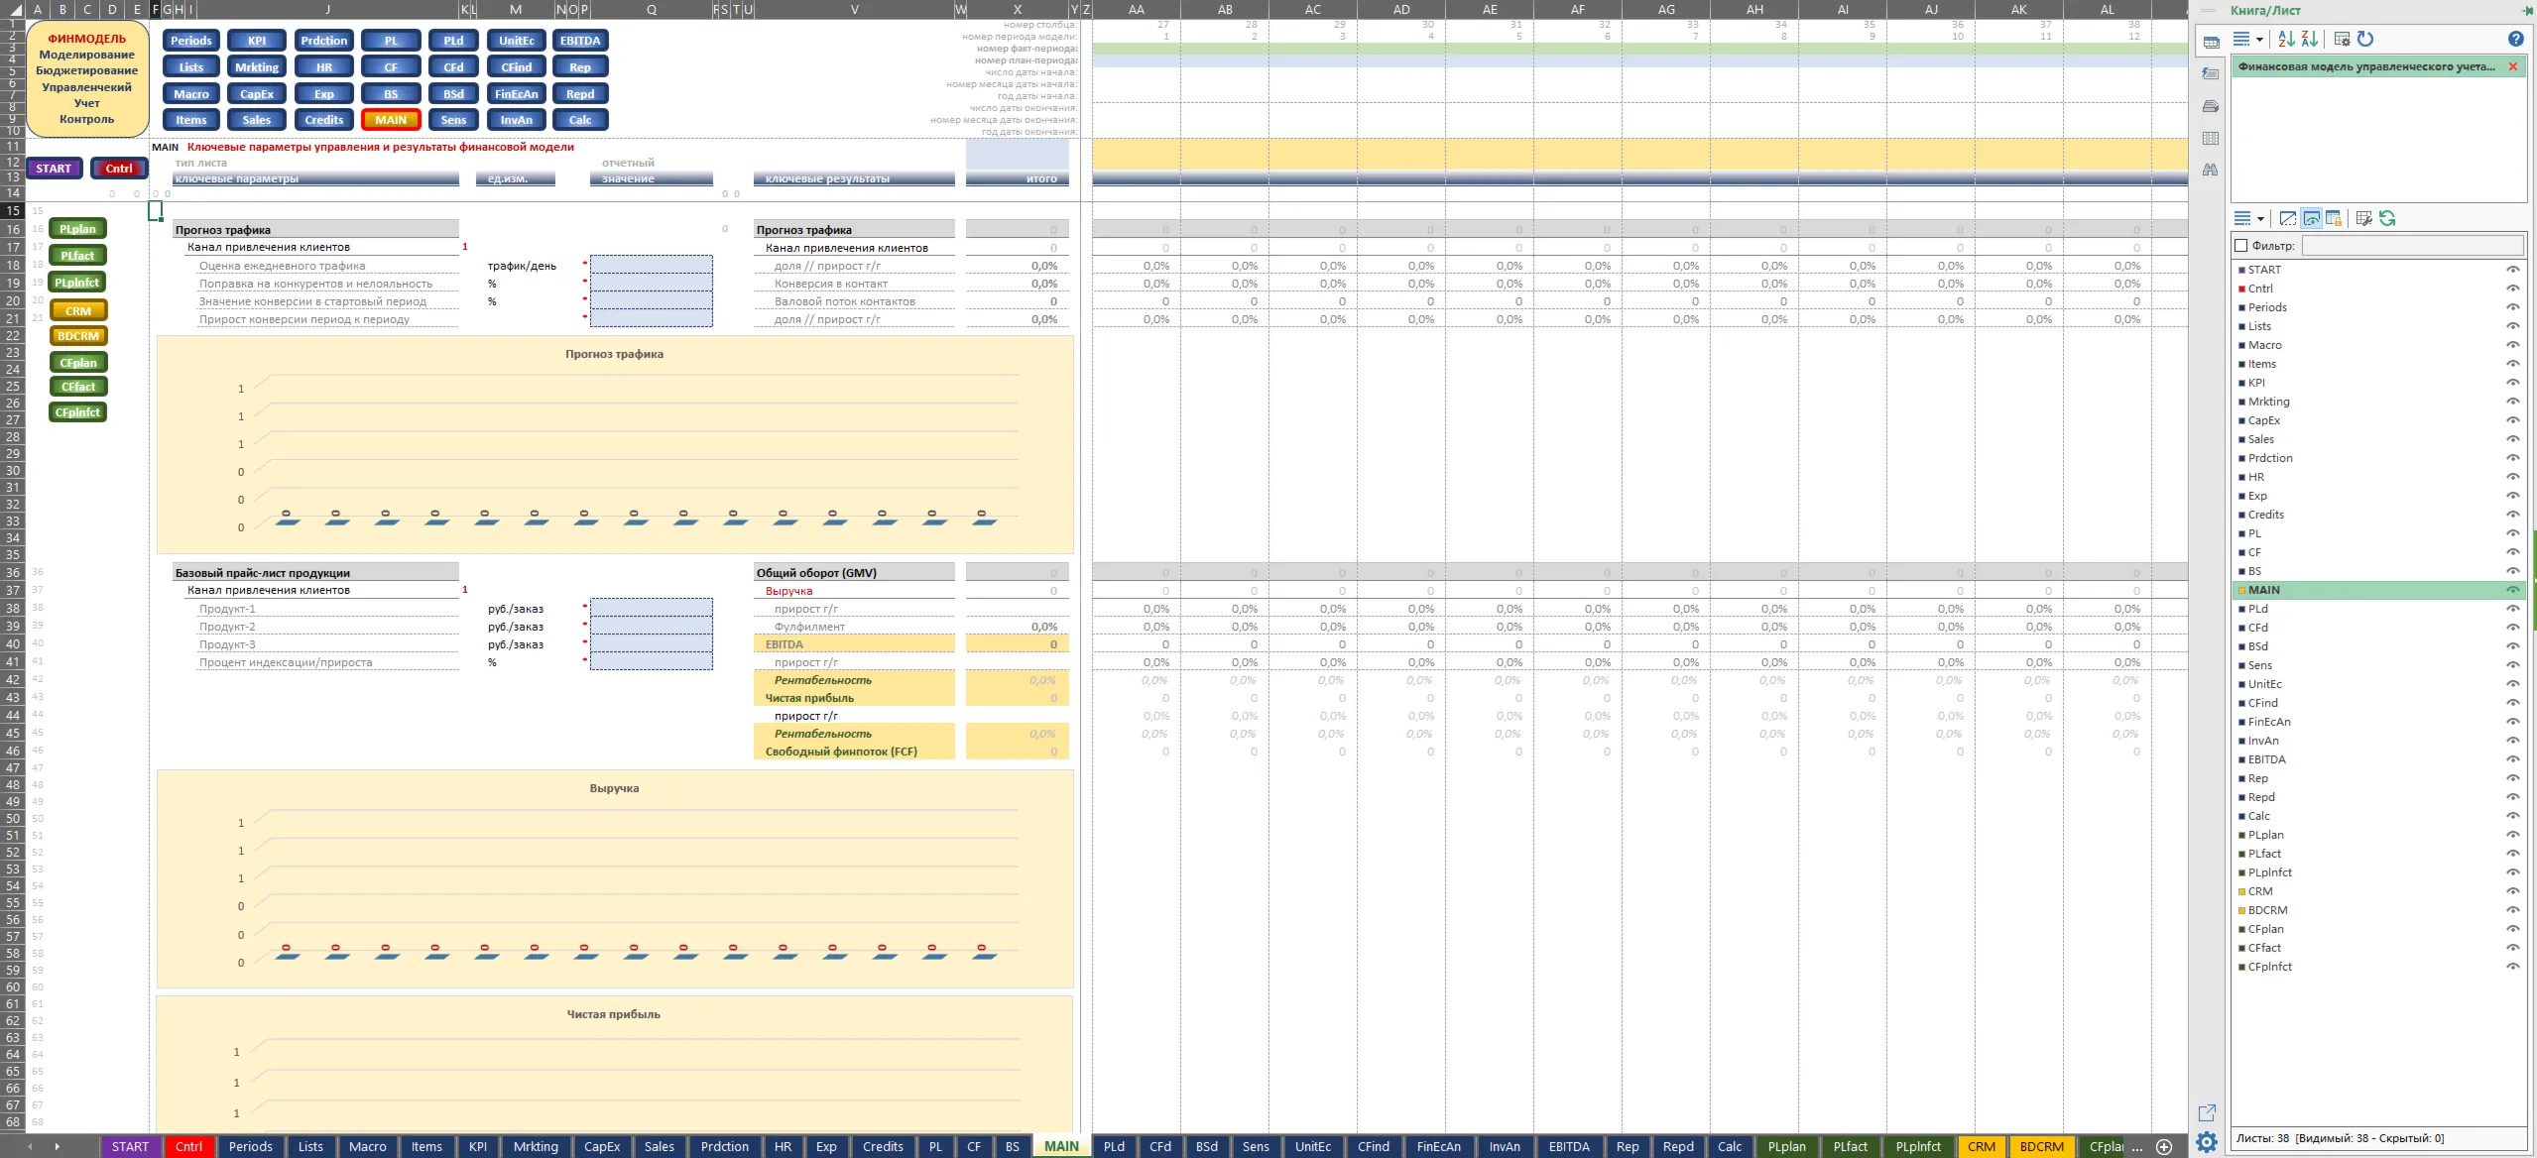The height and width of the screenshot is (1158, 2537).
Task: Click the Sales navigation button
Action: click(x=257, y=120)
